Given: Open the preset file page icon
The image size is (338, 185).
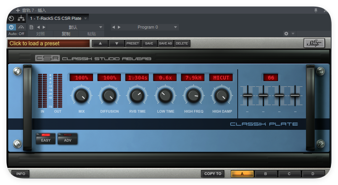Looking at the screenshot, I should tap(31, 27).
